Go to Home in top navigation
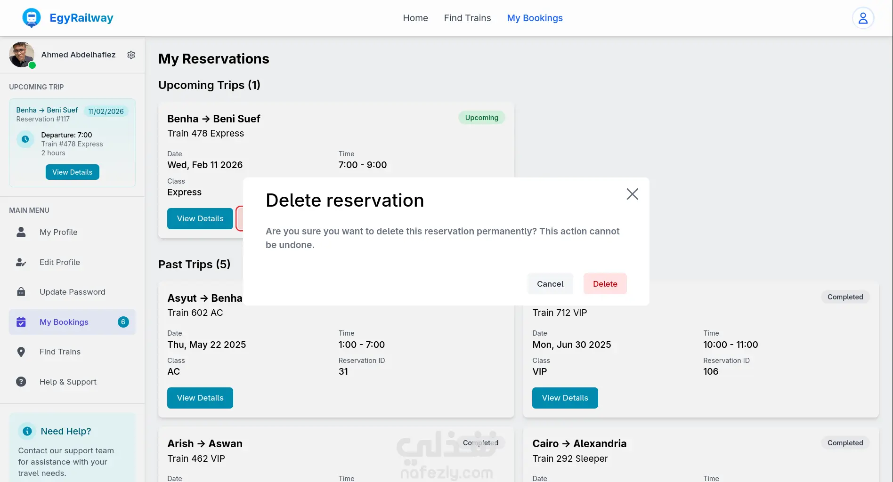The width and height of the screenshot is (893, 482). point(415,18)
